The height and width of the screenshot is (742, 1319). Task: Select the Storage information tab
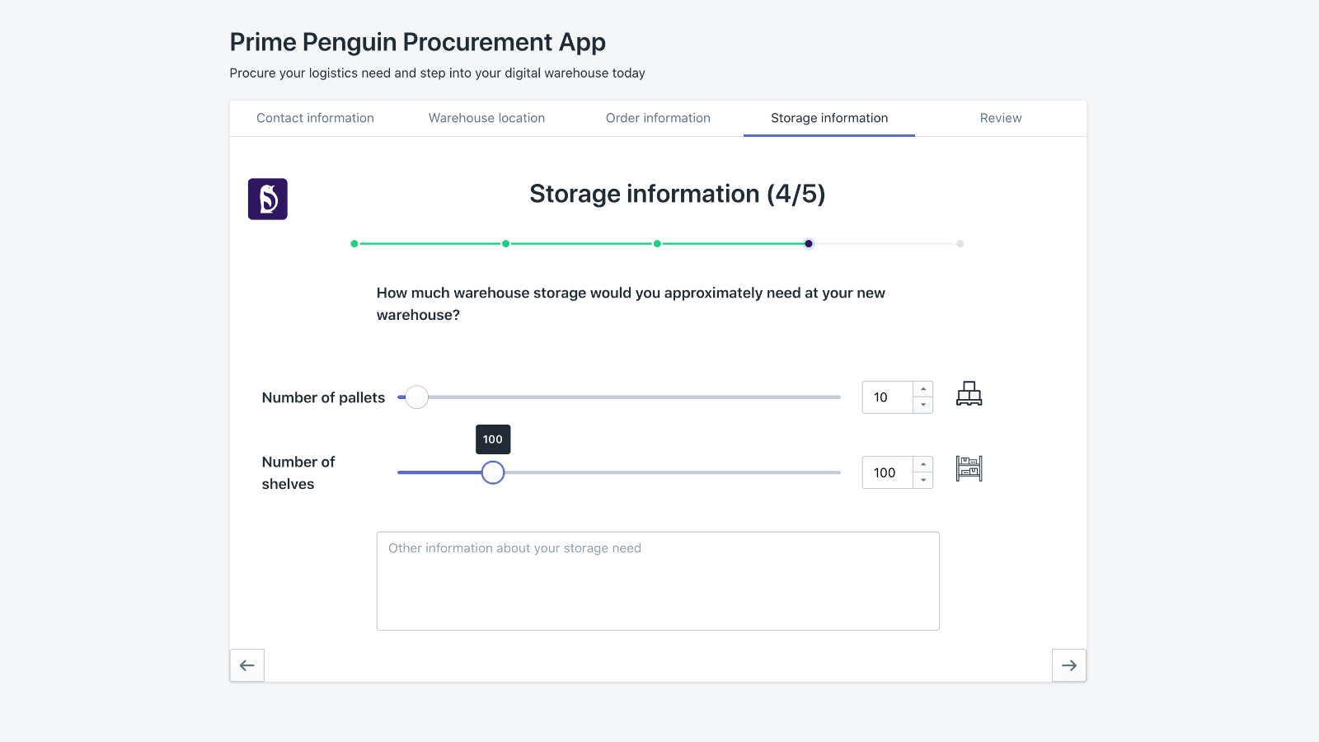(x=829, y=118)
